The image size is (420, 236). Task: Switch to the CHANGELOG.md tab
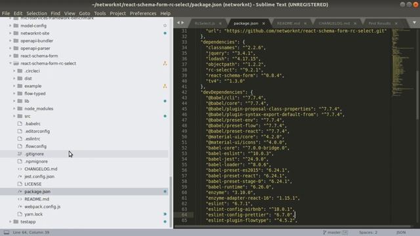pos(334,24)
